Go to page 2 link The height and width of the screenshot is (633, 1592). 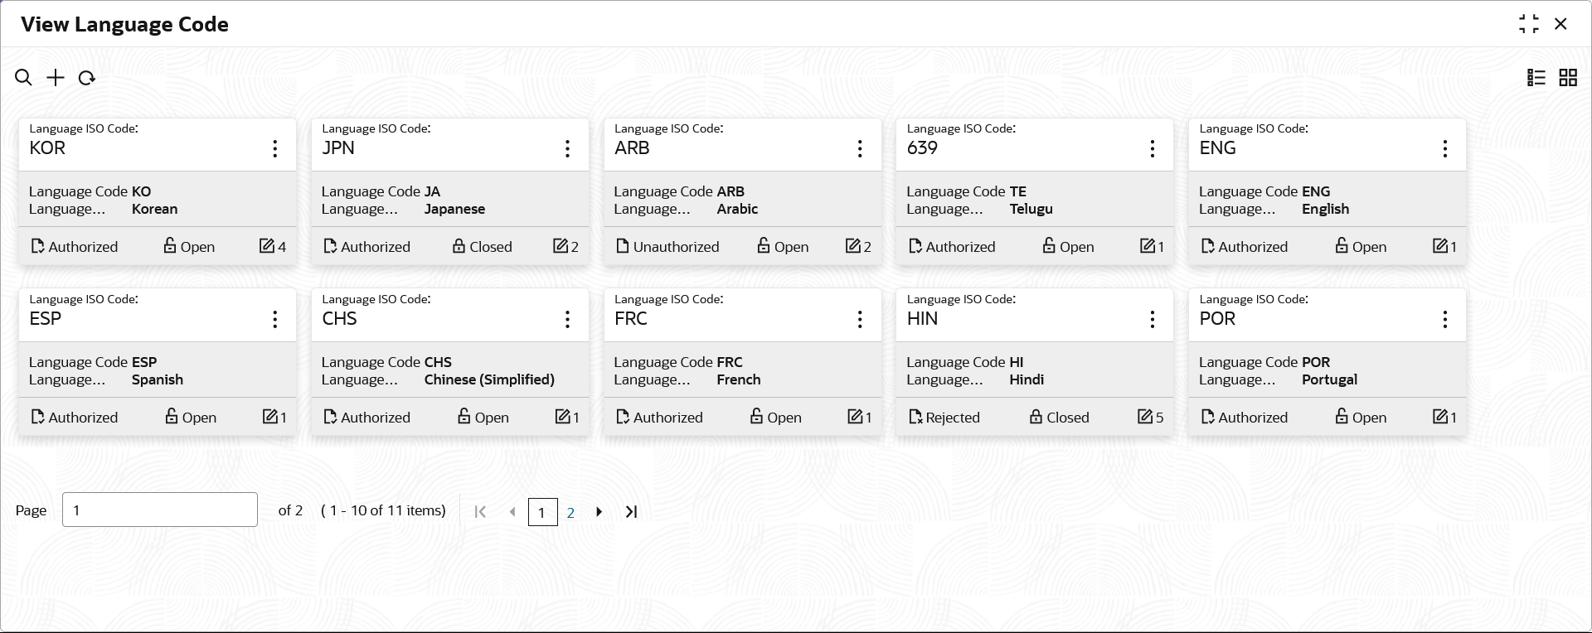[x=570, y=513]
